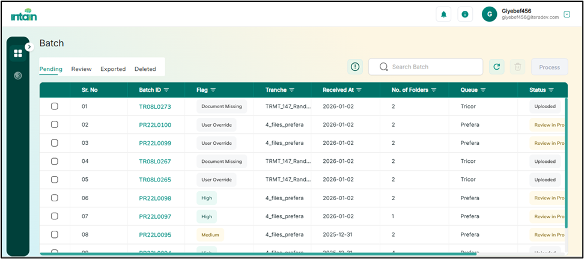Open the notifications bell icon
The image size is (584, 259).
click(x=443, y=14)
